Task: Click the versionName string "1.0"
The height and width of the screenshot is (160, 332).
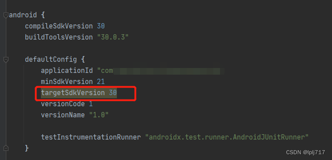Action: (x=99, y=115)
